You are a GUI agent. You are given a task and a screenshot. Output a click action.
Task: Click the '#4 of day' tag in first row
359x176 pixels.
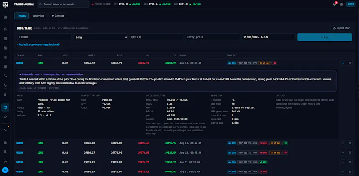(264, 63)
